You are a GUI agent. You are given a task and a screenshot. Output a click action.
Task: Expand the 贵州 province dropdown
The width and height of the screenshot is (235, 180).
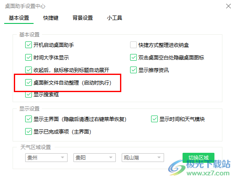(46, 157)
